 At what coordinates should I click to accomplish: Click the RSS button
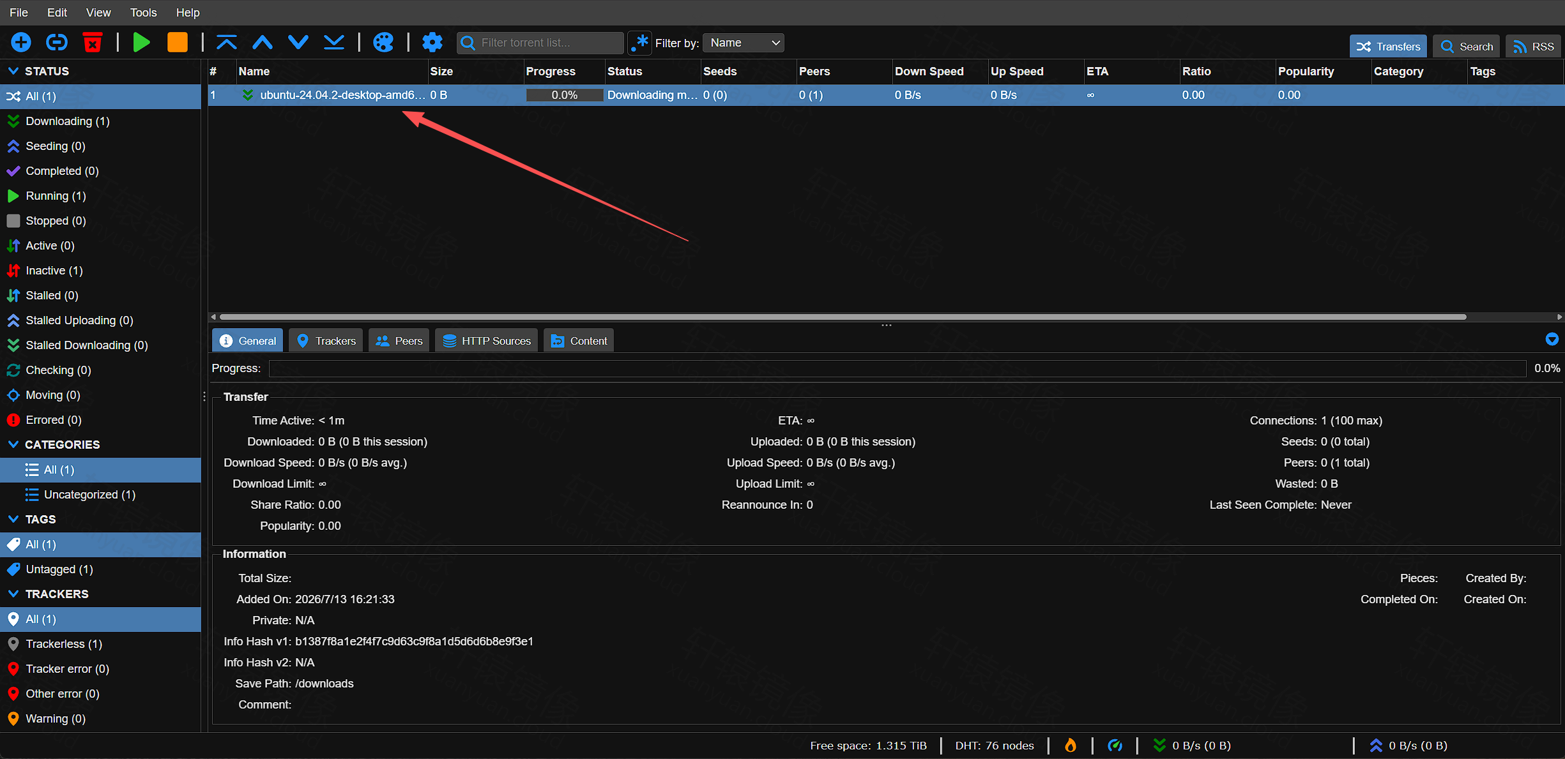click(1533, 47)
